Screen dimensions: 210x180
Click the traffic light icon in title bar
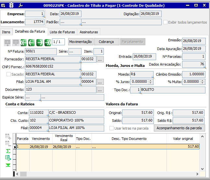click(x=11, y=5)
